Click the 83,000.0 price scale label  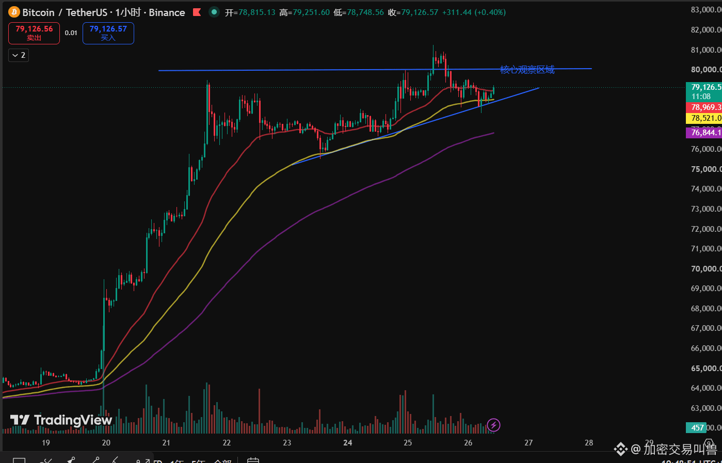tap(706, 10)
